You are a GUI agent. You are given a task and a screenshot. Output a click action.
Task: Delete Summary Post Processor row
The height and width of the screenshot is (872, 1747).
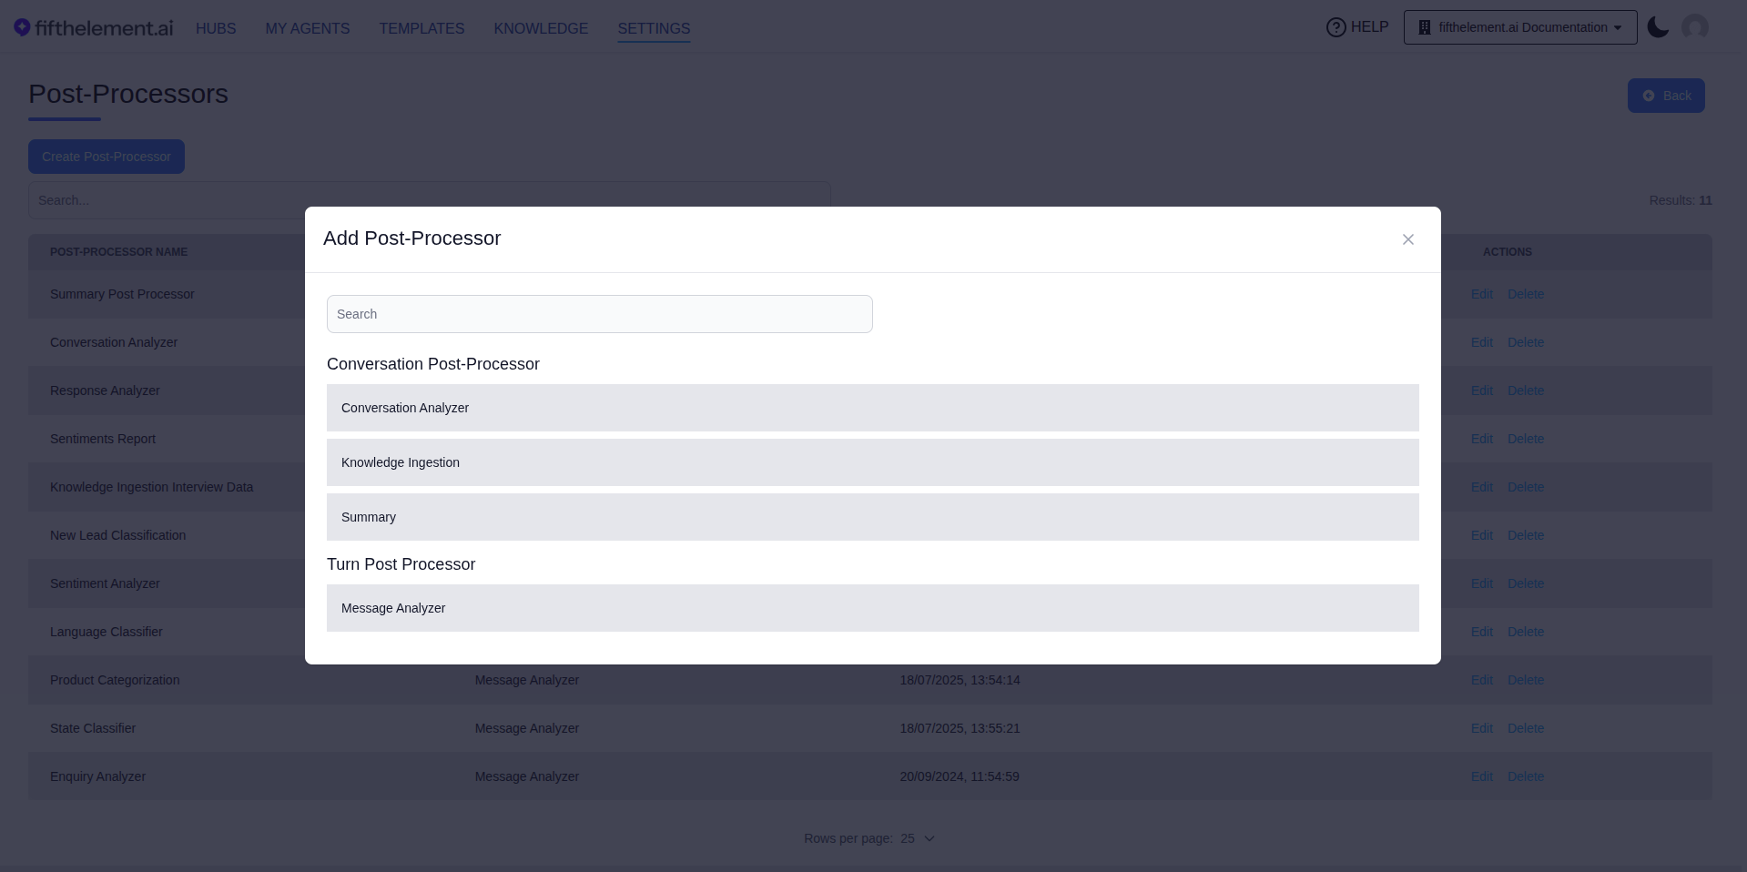click(x=1525, y=294)
